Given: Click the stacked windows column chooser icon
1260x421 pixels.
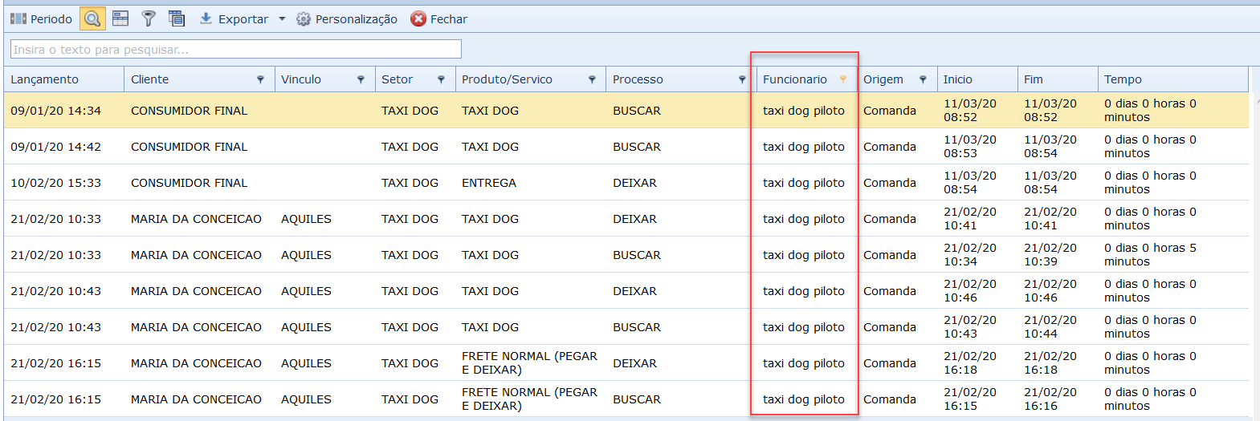Looking at the screenshot, I should (177, 18).
